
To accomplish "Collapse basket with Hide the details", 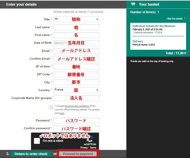I will point(176,19).
